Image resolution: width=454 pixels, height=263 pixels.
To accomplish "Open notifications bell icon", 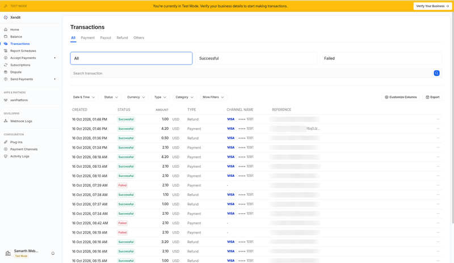I will (53, 253).
